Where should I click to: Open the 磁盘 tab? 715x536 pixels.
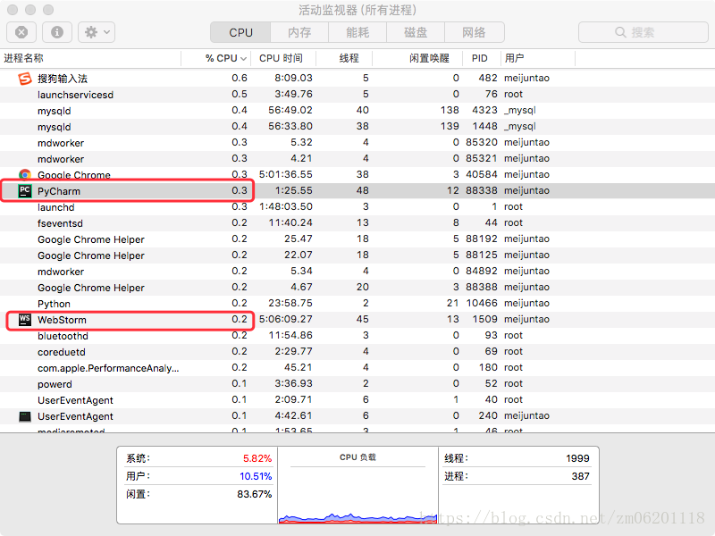(416, 32)
